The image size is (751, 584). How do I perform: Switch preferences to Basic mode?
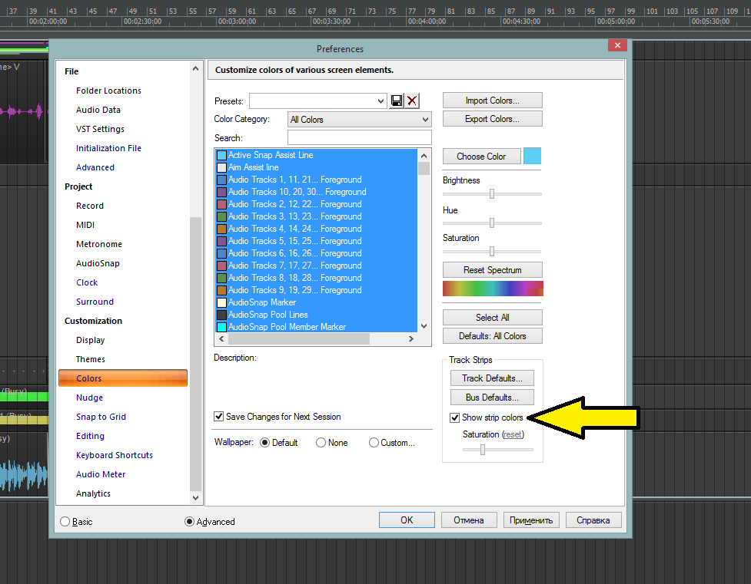[65, 522]
